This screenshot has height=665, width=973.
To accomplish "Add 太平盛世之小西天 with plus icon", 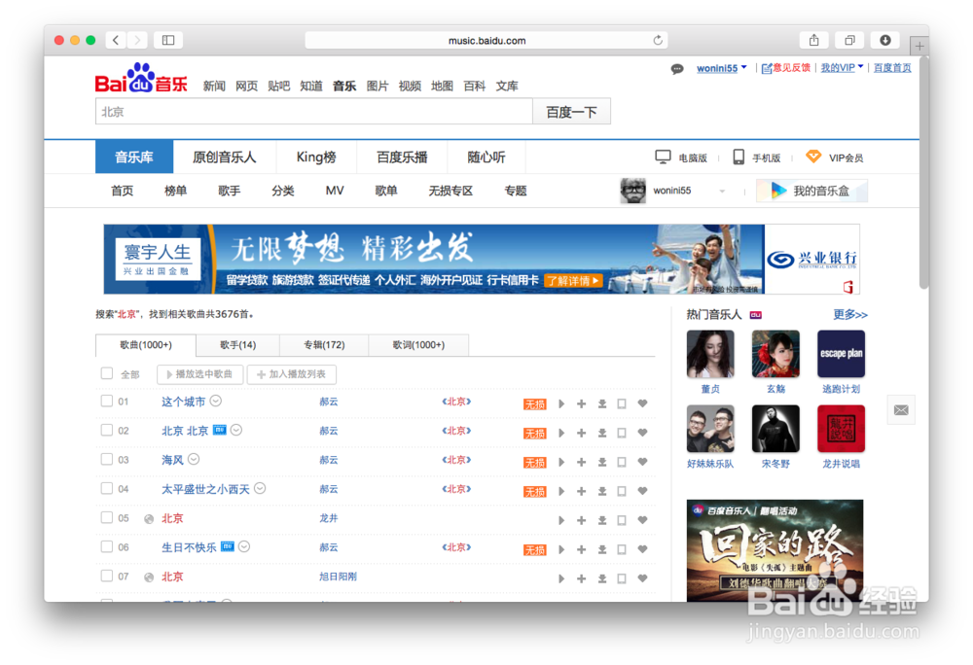I will (x=582, y=492).
